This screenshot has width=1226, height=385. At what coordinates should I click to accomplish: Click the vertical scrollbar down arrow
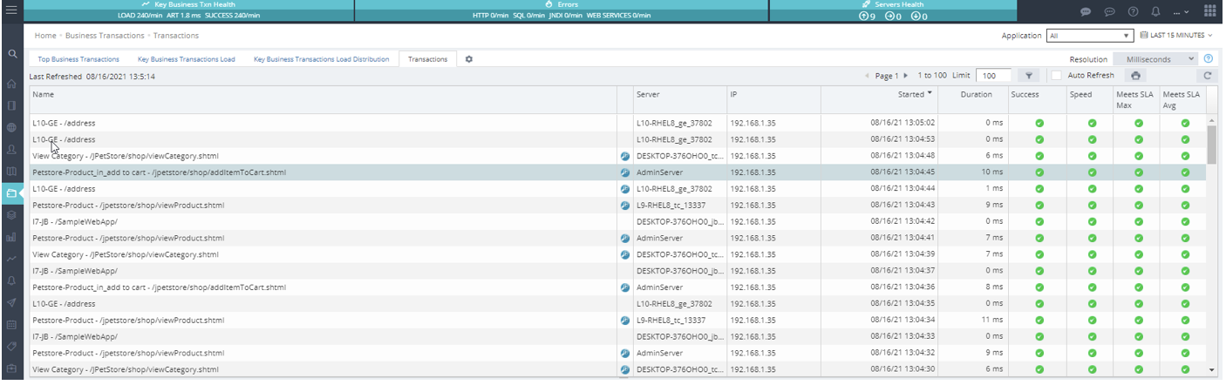point(1211,370)
